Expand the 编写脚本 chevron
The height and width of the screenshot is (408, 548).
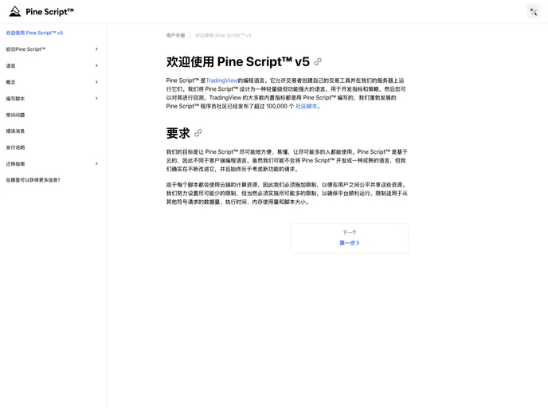point(96,99)
